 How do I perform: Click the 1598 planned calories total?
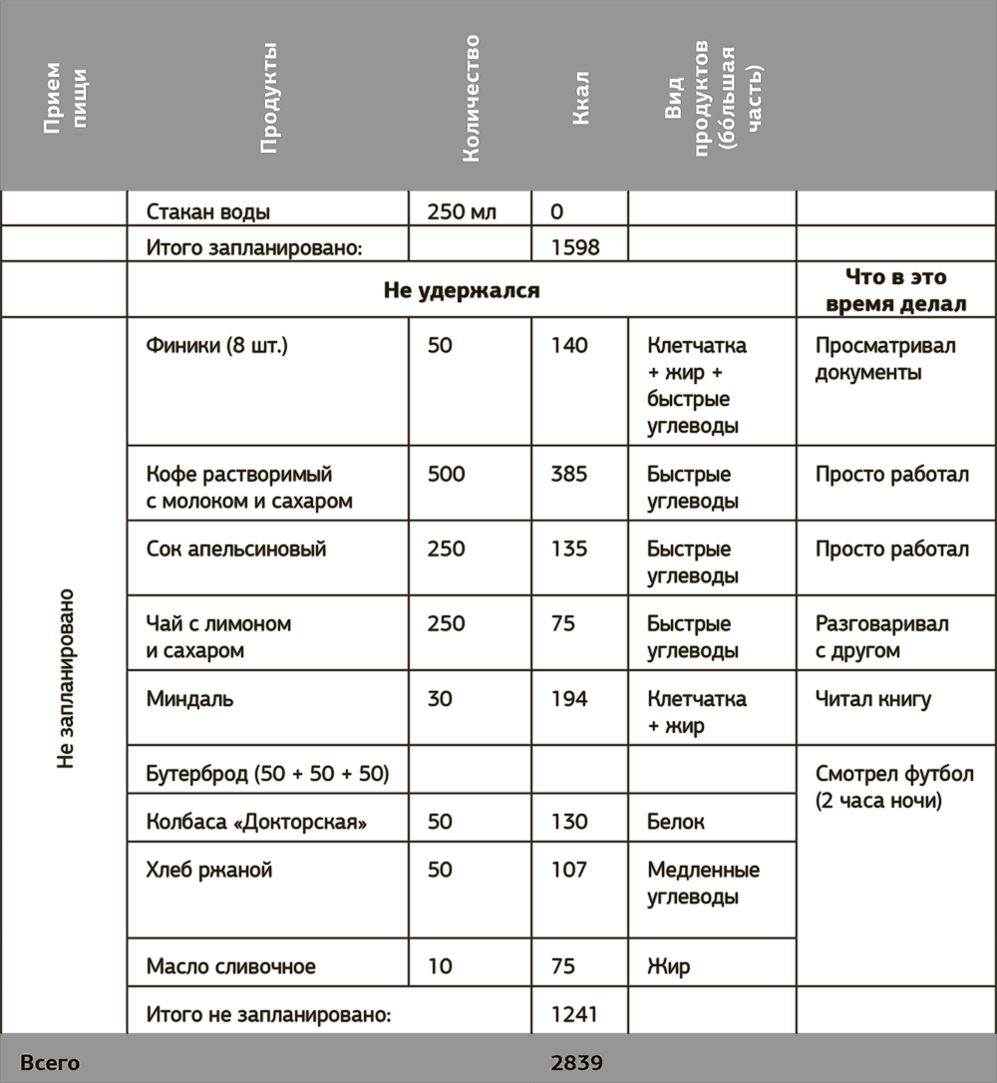click(x=575, y=246)
